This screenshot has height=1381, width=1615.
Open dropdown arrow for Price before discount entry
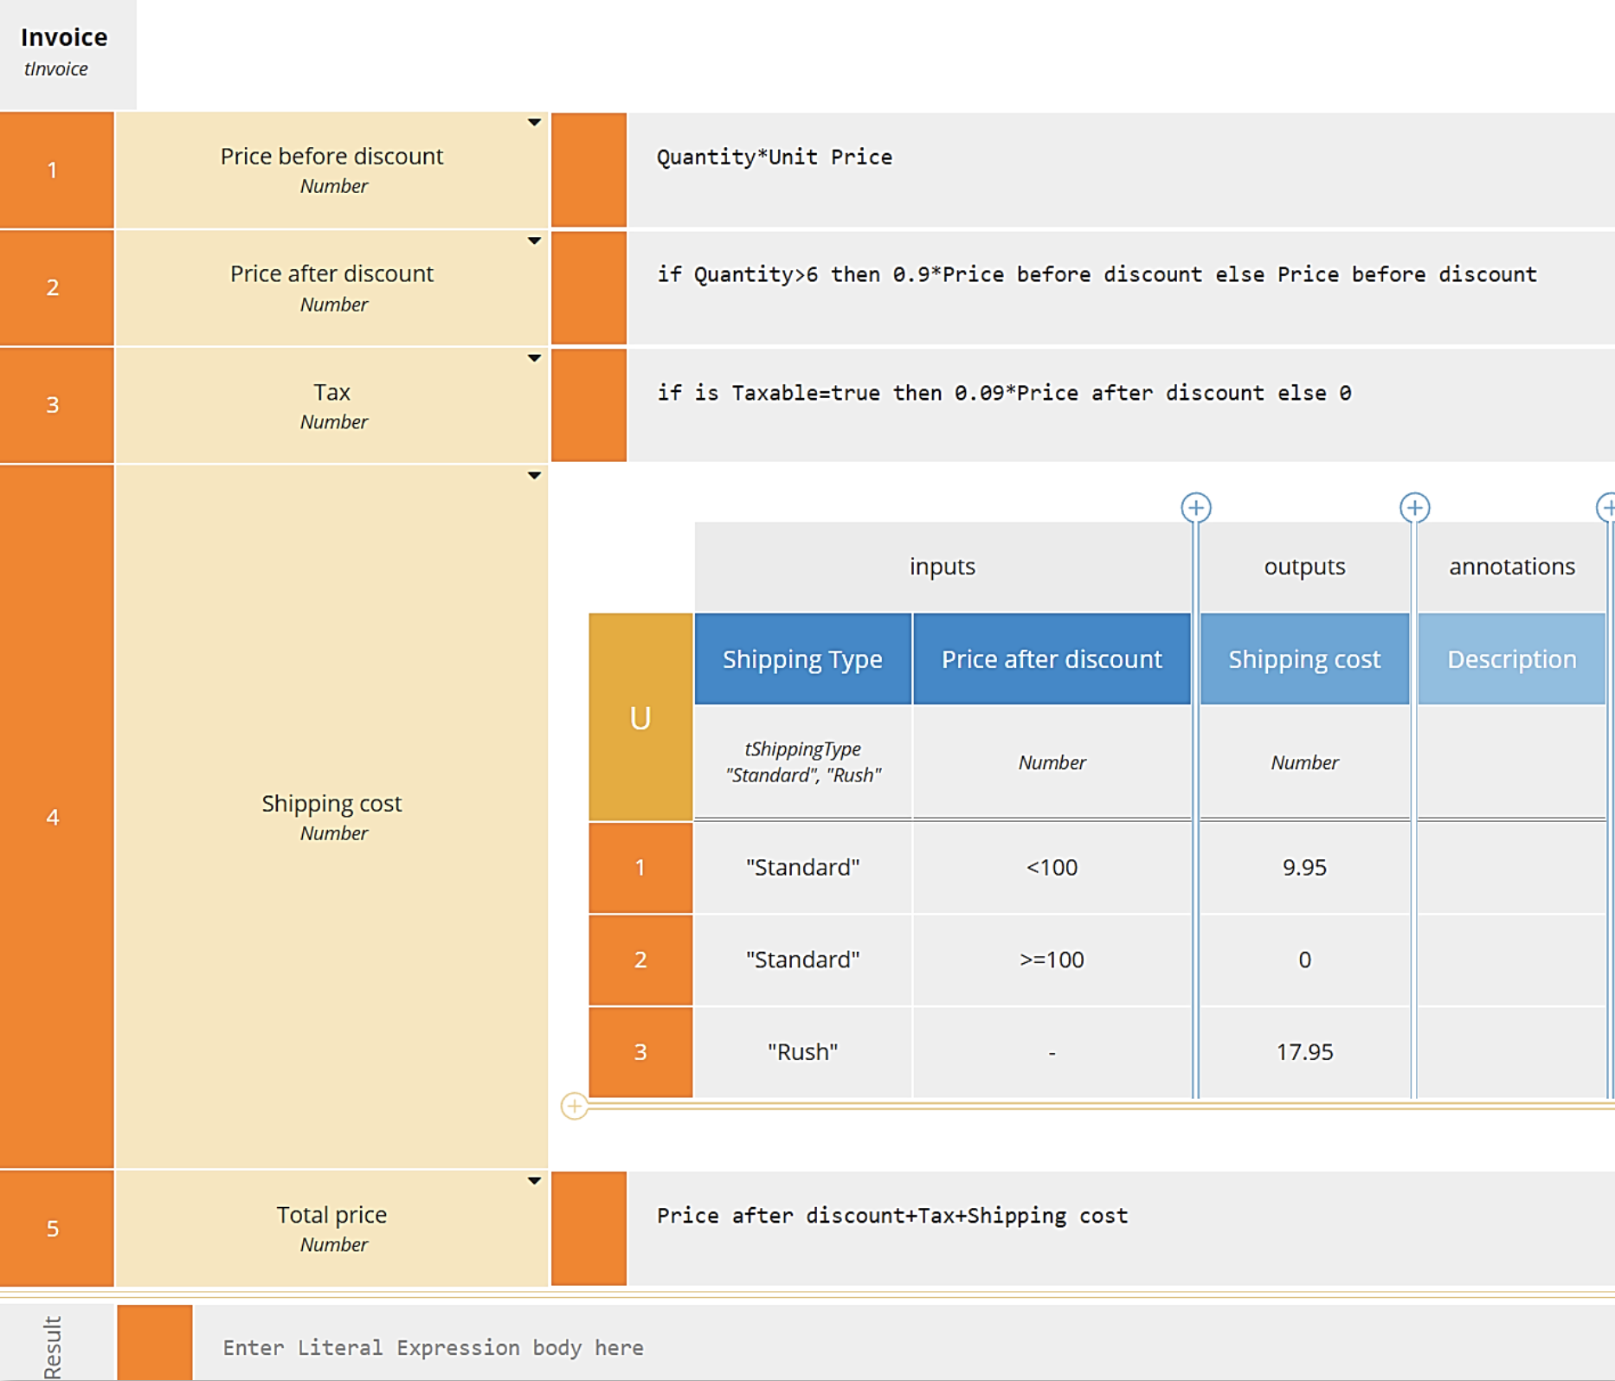pyautogui.click(x=534, y=123)
